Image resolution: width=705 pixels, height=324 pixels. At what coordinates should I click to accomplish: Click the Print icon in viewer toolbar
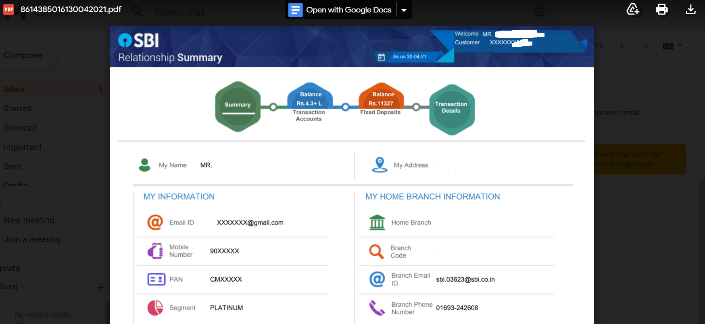(661, 9)
